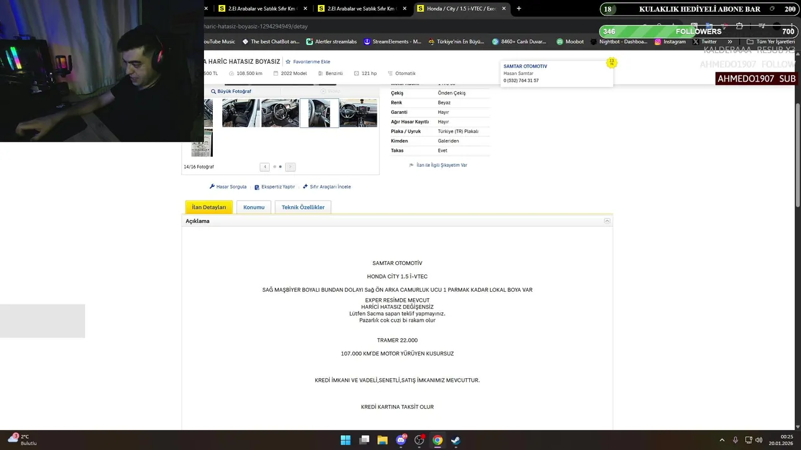Close the Honda / City browser tab
This screenshot has width=801, height=450.
click(503, 9)
